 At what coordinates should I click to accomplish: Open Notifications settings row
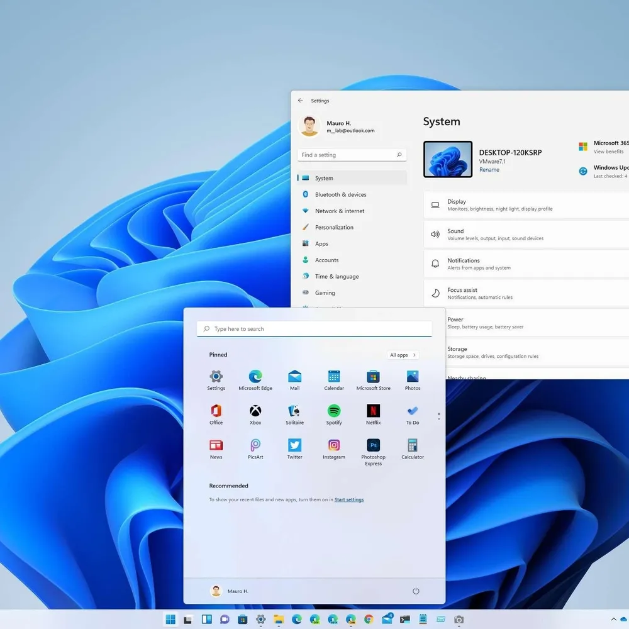526,264
